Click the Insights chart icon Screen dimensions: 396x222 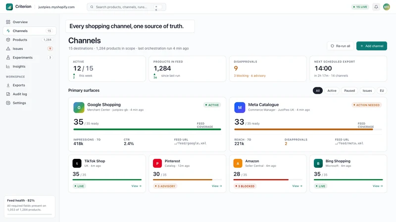(8, 67)
